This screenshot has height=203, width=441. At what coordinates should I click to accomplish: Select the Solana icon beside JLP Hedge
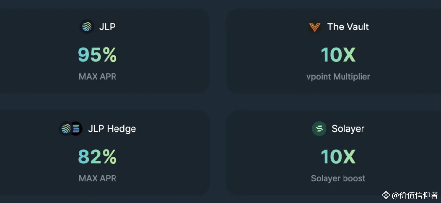76,128
